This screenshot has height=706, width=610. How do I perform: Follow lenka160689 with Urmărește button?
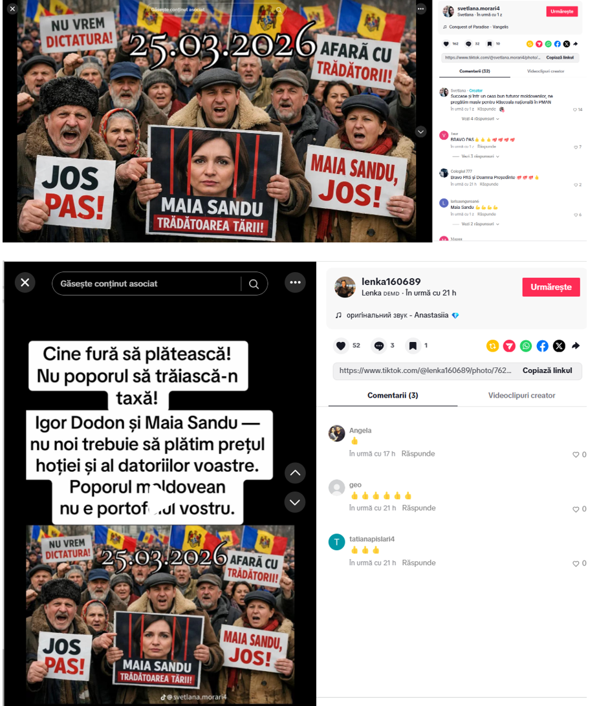pos(551,287)
